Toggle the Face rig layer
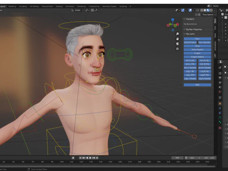The image size is (228, 171). pyautogui.click(x=197, y=39)
